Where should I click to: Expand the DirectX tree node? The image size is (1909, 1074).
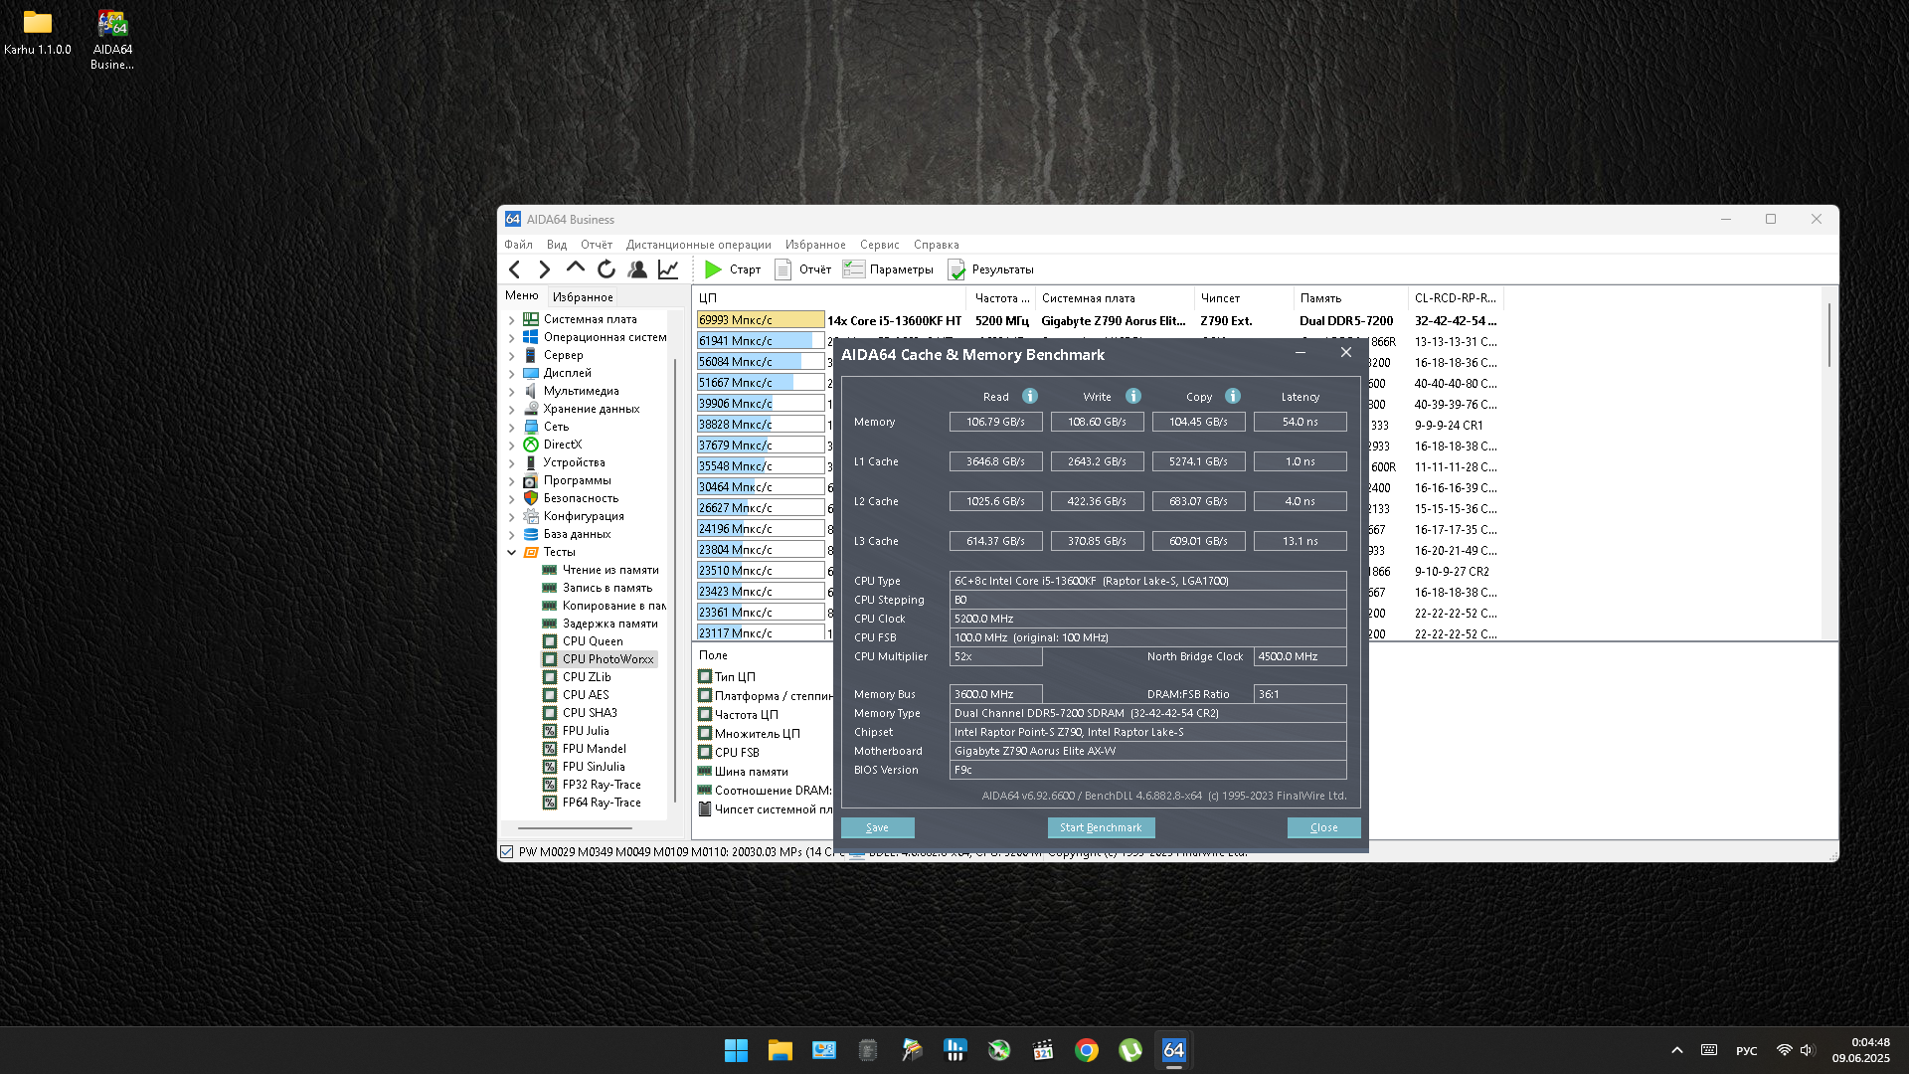(512, 446)
